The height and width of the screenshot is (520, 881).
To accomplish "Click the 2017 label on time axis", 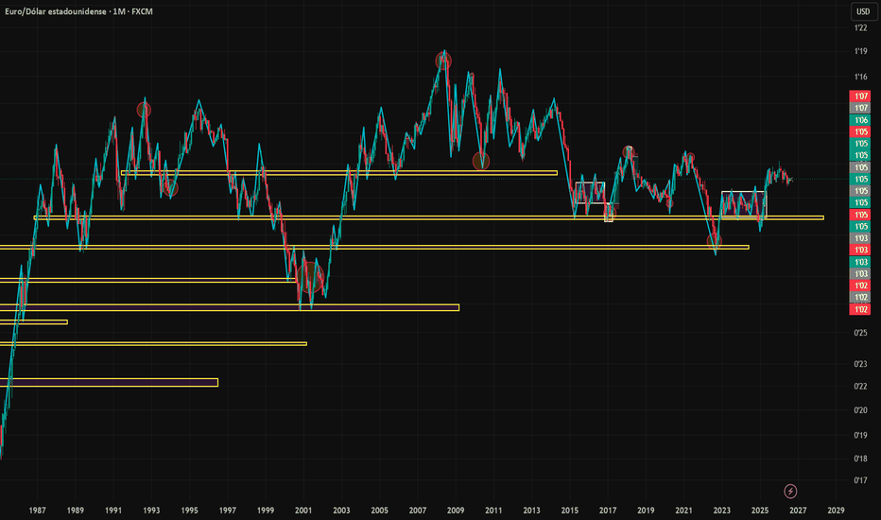I will pos(608,511).
